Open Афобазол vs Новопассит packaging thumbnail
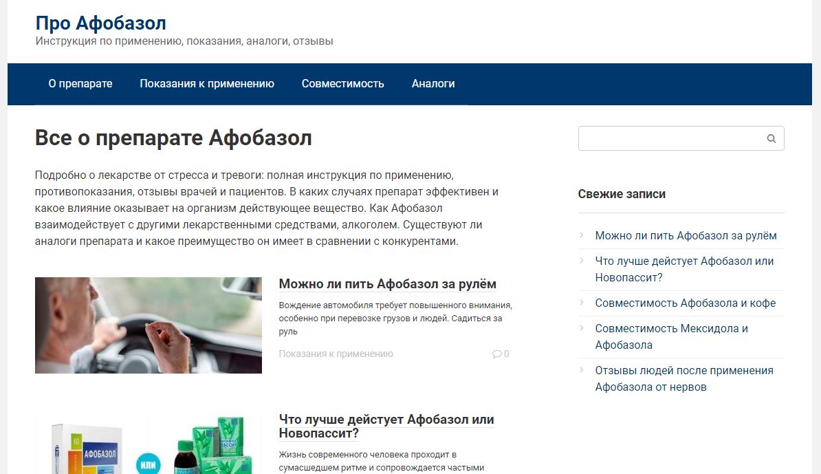Screen dimensions: 821x474 [x=148, y=444]
